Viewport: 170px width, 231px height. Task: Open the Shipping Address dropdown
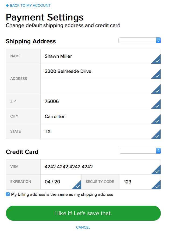pyautogui.click(x=140, y=40)
